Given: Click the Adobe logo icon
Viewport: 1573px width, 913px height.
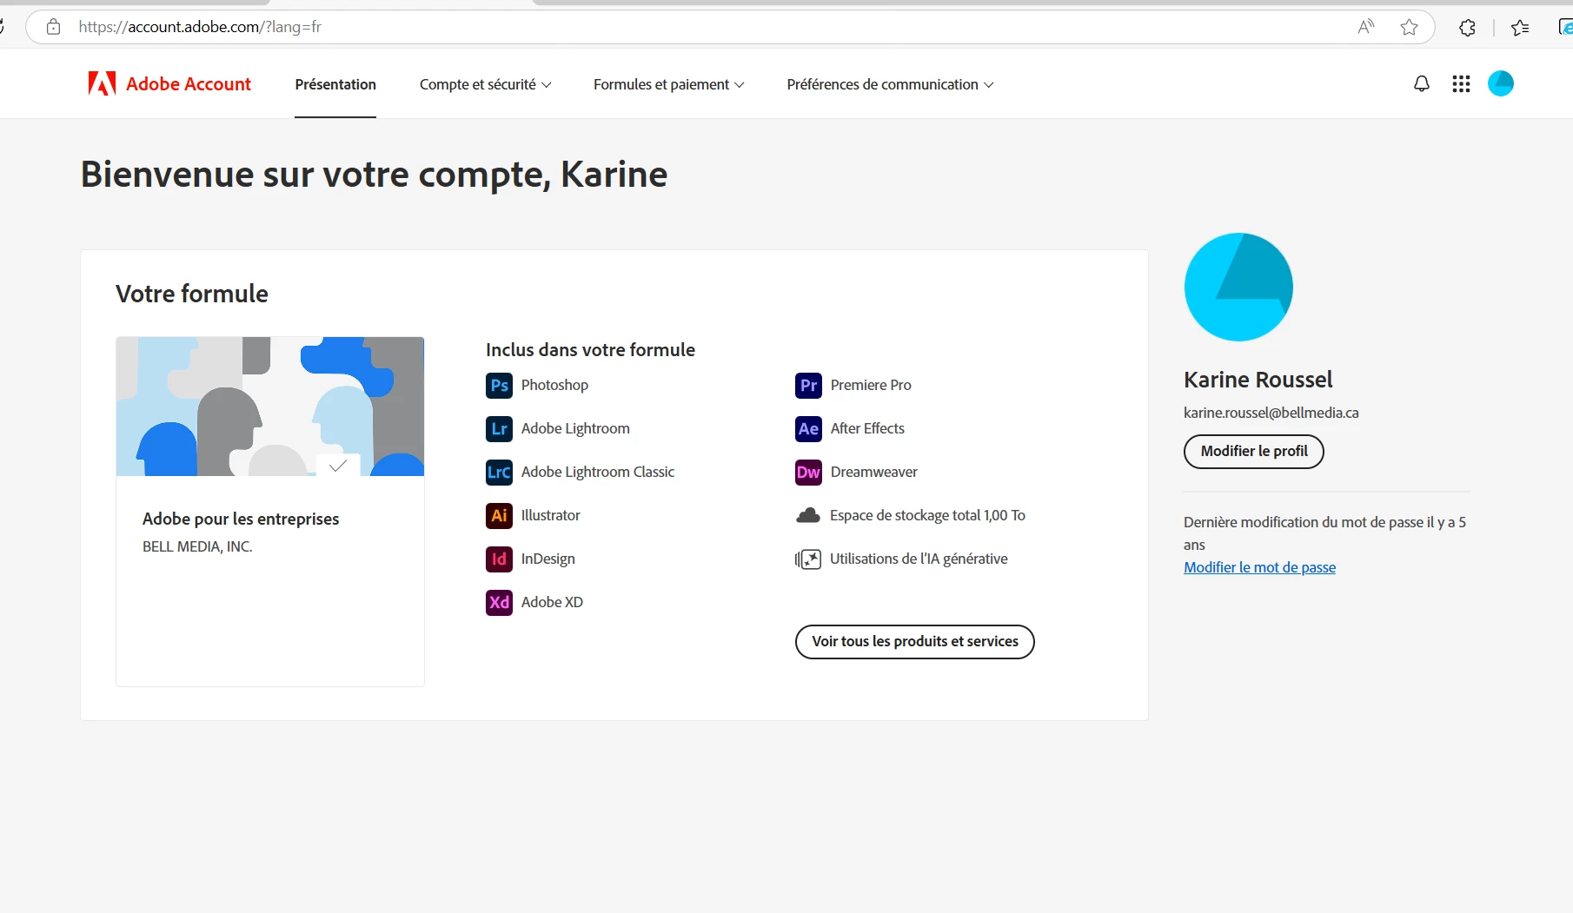Looking at the screenshot, I should point(102,83).
